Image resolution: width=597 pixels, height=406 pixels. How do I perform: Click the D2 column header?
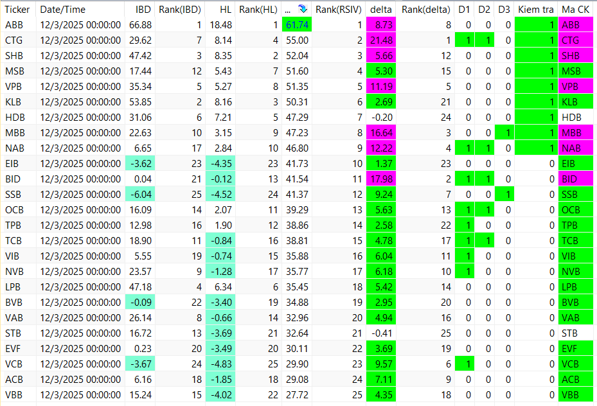(x=484, y=9)
